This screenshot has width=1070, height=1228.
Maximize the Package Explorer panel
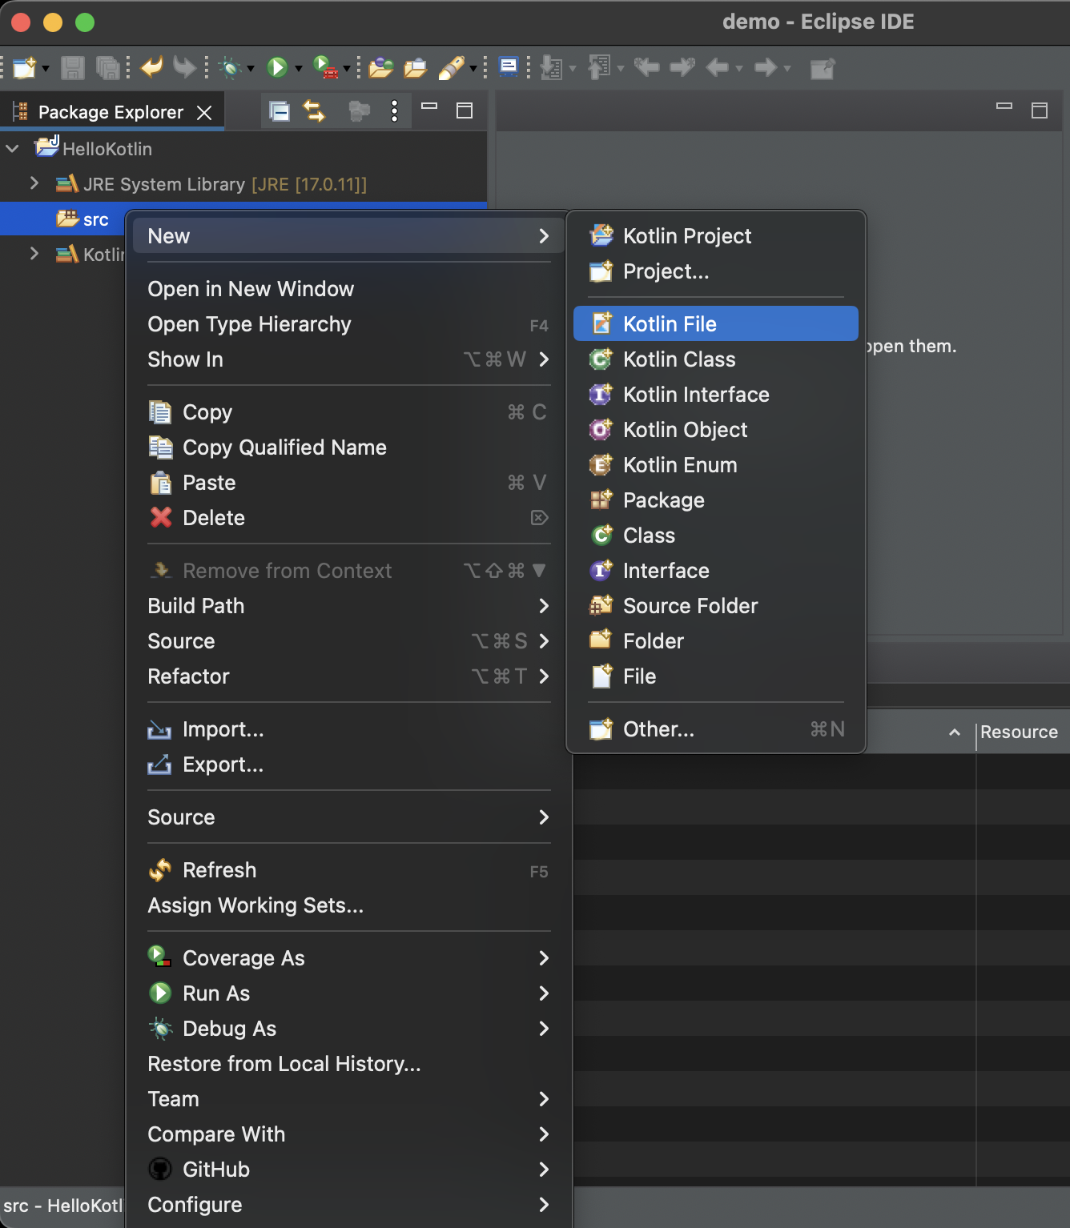[x=465, y=110]
